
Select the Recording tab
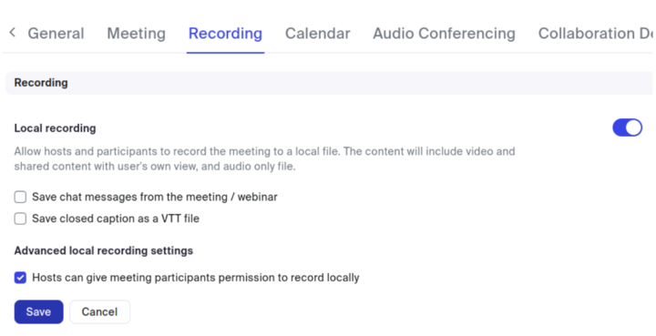pos(225,34)
